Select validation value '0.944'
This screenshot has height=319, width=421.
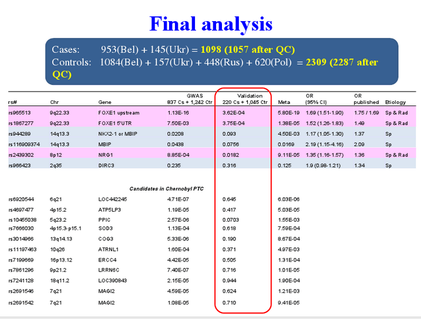(230, 281)
